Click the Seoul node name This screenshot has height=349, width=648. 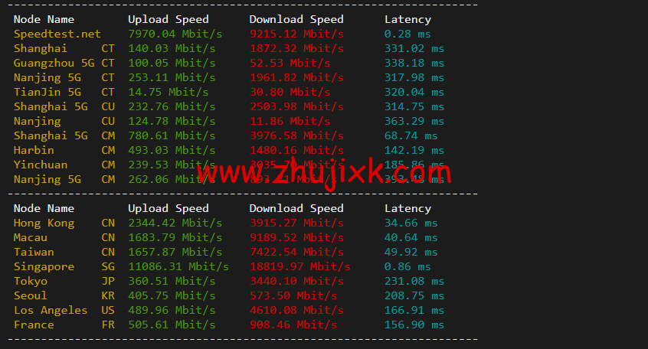coord(30,295)
